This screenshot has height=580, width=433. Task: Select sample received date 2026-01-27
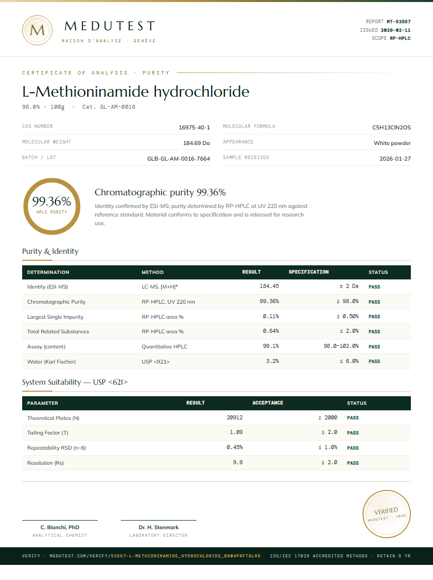395,159
